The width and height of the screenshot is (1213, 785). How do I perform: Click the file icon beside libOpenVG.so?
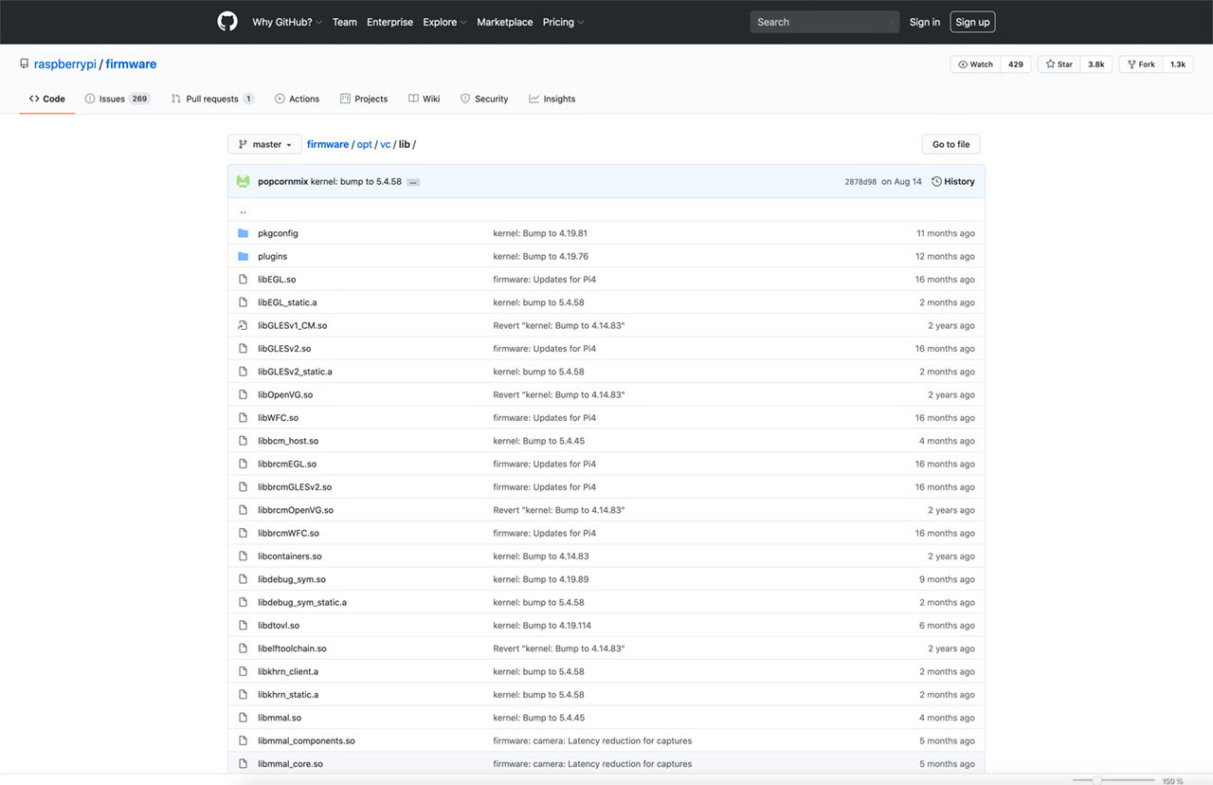(x=243, y=394)
